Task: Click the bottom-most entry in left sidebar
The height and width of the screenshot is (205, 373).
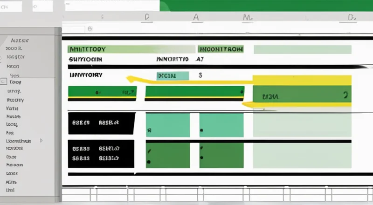Action: tap(10, 190)
